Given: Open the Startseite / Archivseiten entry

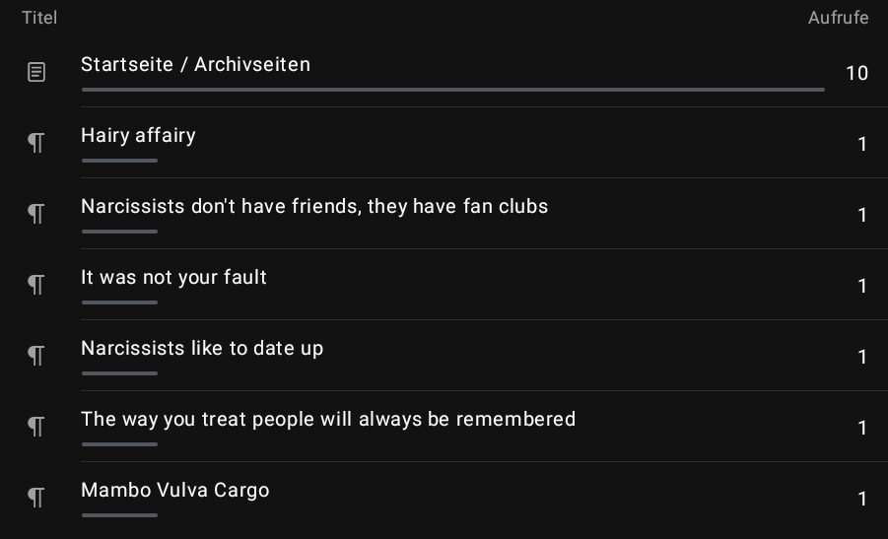Looking at the screenshot, I should pyautogui.click(x=195, y=65).
